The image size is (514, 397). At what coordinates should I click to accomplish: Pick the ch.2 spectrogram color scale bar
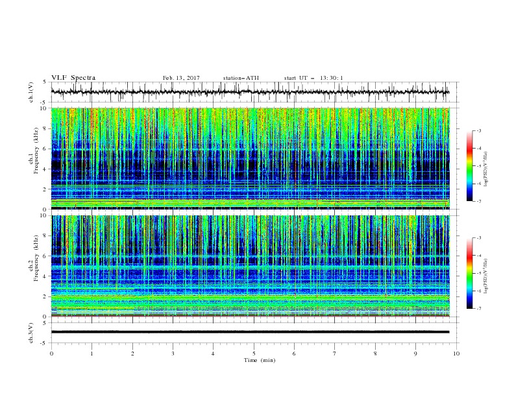pyautogui.click(x=469, y=273)
